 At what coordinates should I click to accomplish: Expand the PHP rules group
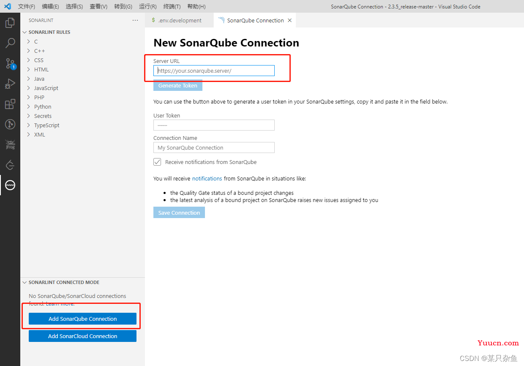[28, 97]
